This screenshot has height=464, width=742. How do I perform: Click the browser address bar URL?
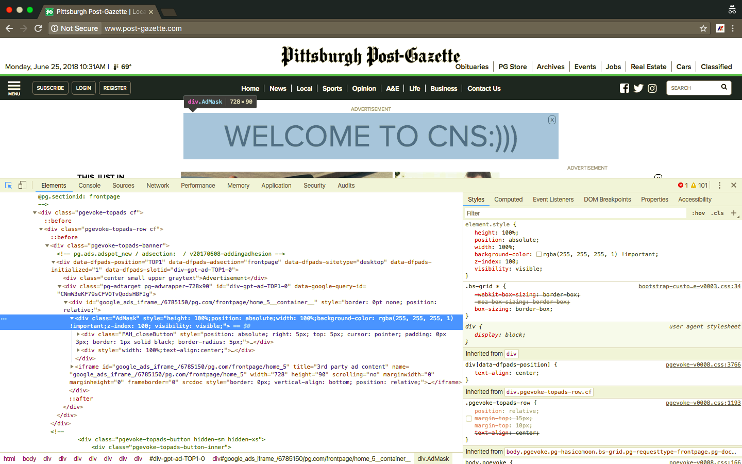[143, 28]
